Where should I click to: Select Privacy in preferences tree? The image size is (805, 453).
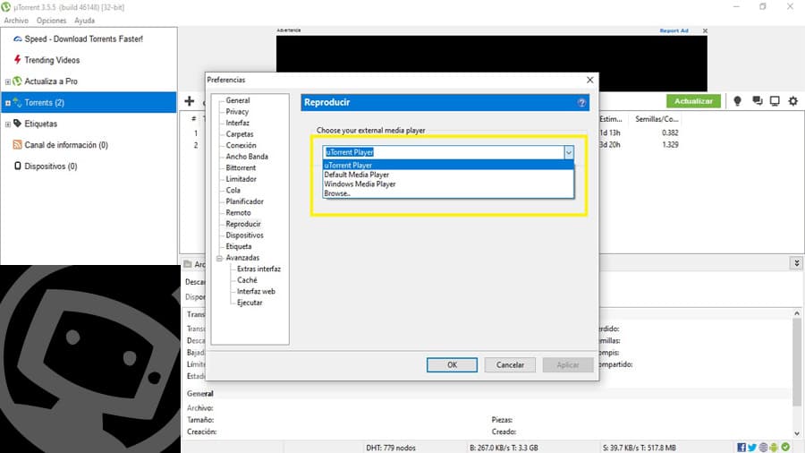[237, 111]
